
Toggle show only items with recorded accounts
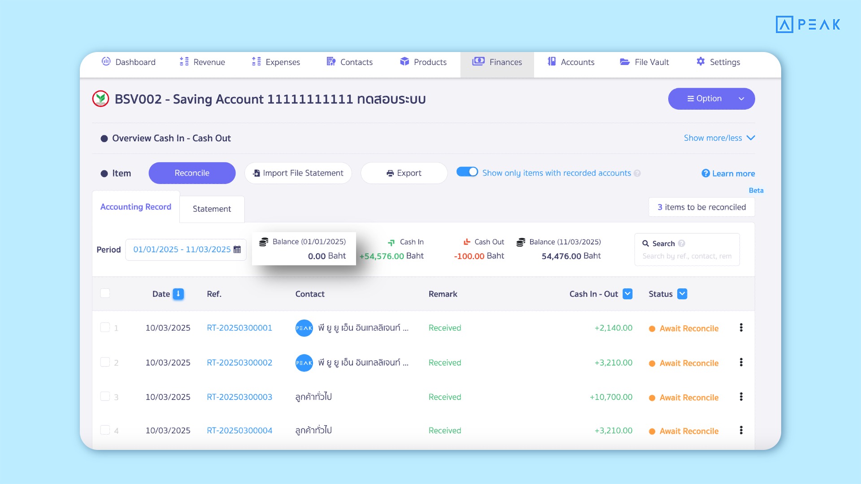tap(467, 172)
